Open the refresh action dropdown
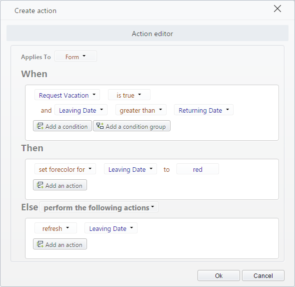Screen dimensions: 295x287 [x=55, y=228]
